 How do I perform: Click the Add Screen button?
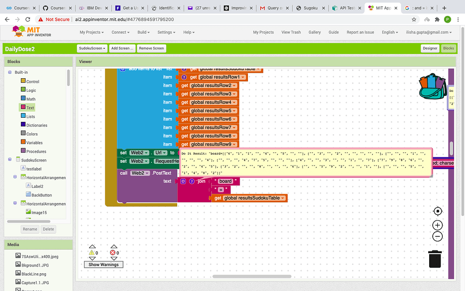122,48
